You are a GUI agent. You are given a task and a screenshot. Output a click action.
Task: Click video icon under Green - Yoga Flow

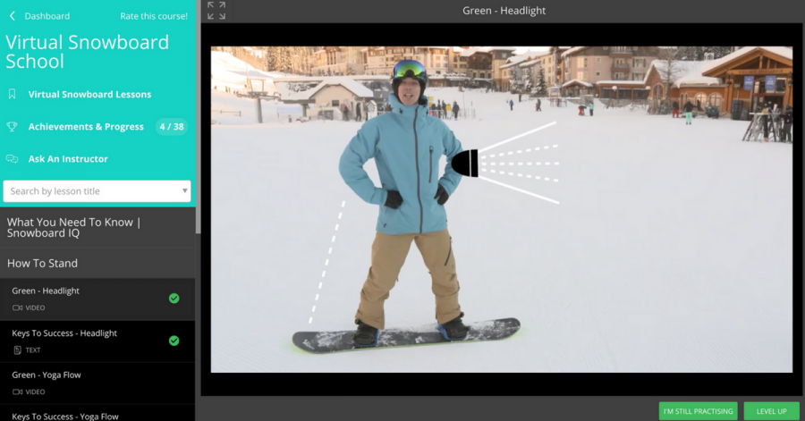click(18, 392)
